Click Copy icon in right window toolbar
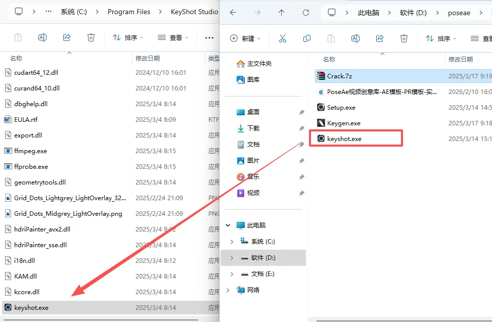 (x=306, y=38)
